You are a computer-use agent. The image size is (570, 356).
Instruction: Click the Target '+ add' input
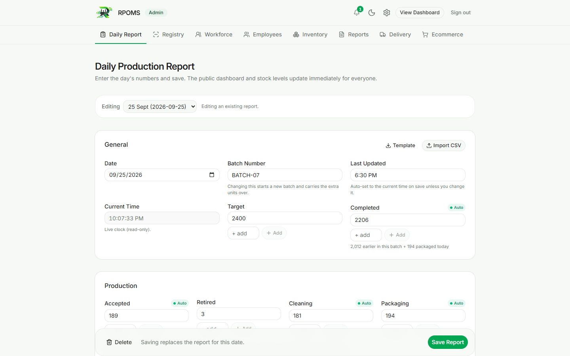[243, 233]
